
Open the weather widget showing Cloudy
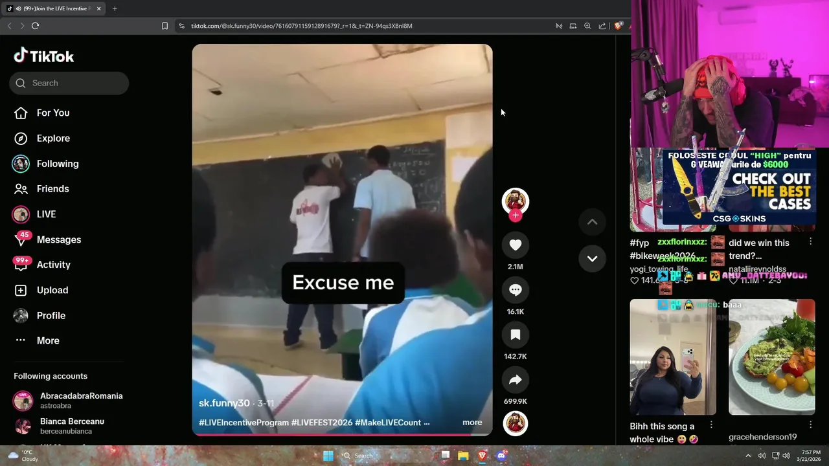(23, 456)
